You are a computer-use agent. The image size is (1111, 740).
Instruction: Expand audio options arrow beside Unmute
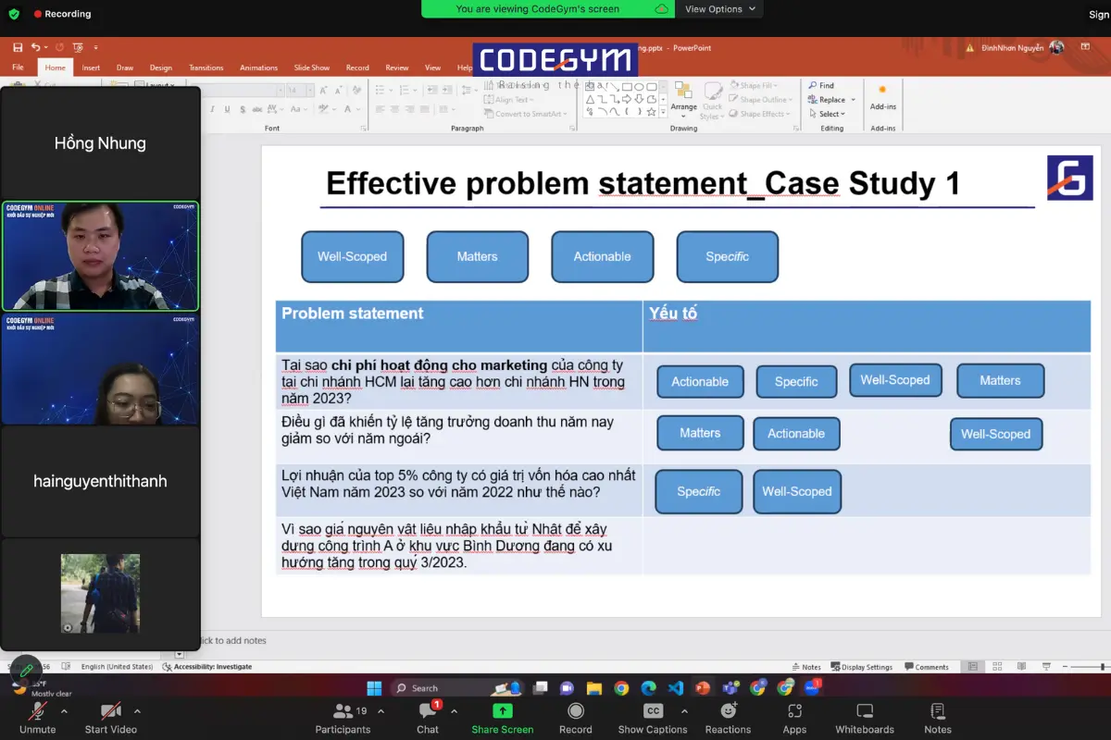[x=64, y=711]
